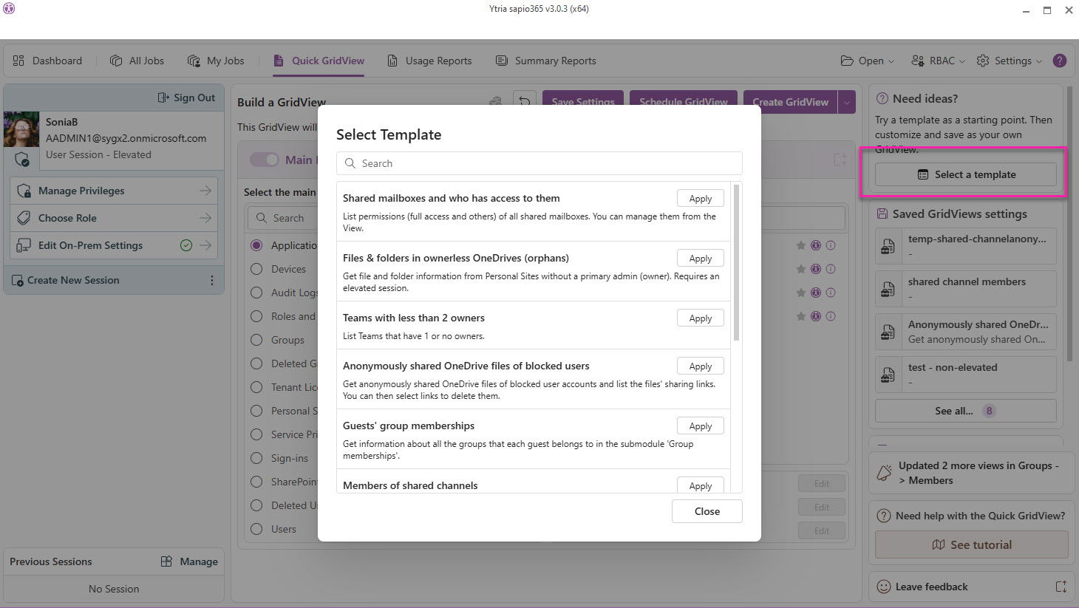
Task: Click See all saved GridViews
Action: pos(966,411)
